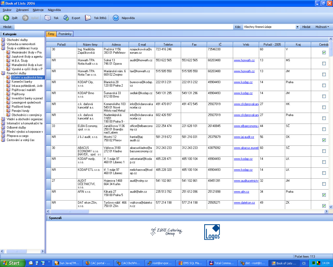This screenshot has width=333, height=267.
Task: Click into the Hledat search text field
Action: coord(124,27)
